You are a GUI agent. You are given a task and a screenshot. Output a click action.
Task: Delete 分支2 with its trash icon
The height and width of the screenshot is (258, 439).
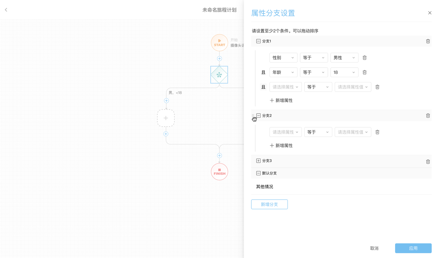click(428, 116)
